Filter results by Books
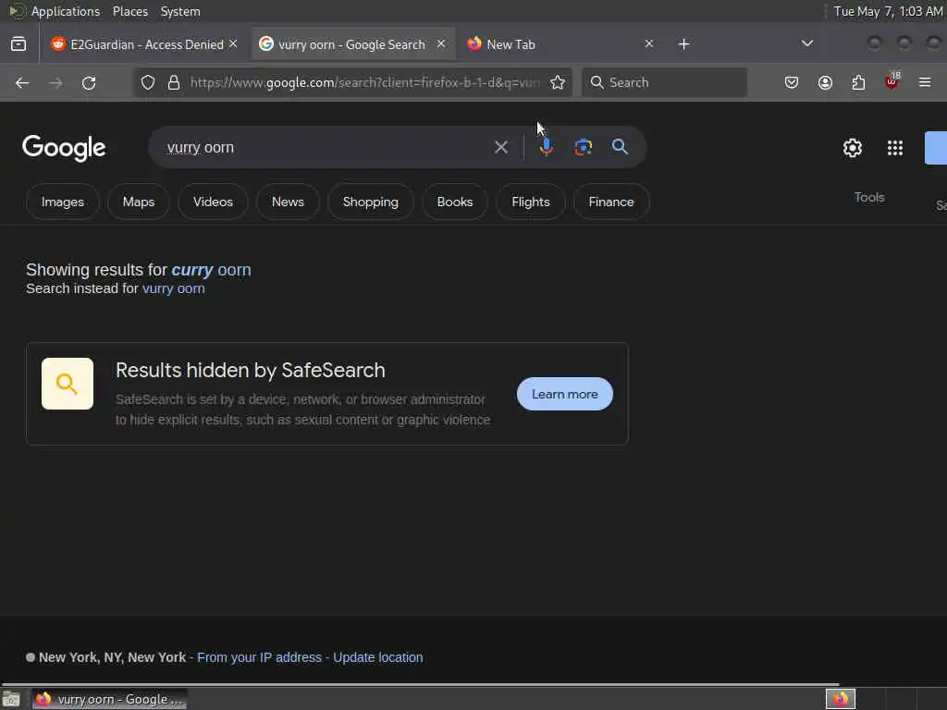The height and width of the screenshot is (710, 947). coord(455,202)
